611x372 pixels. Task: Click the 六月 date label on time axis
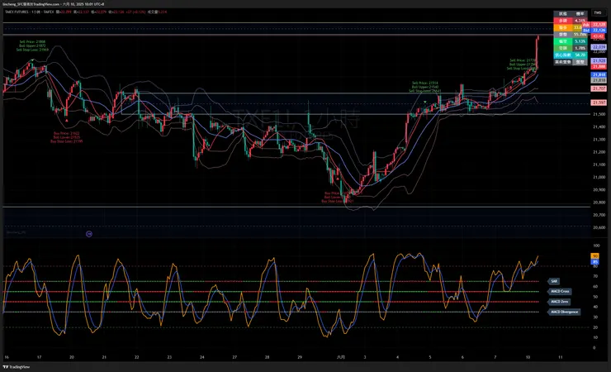pyautogui.click(x=339, y=357)
